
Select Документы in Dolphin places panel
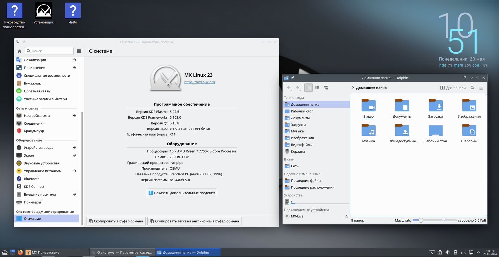click(300, 118)
